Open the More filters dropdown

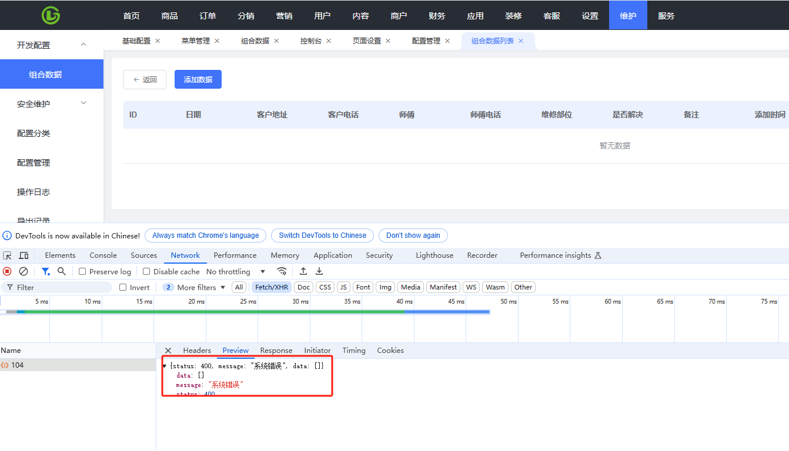coord(195,287)
